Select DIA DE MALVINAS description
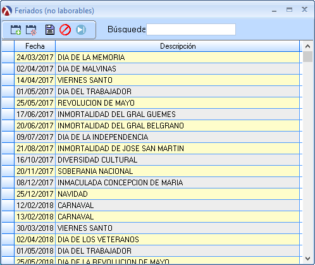 (x=177, y=69)
